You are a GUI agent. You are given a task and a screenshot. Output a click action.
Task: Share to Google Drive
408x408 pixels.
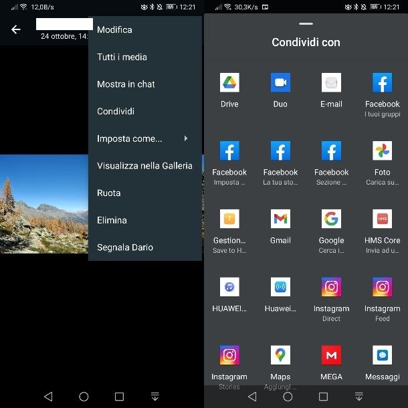(229, 82)
